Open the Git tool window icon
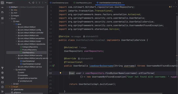178x94 pixels. (x=2, y=92)
